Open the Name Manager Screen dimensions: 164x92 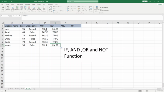(50, 9)
